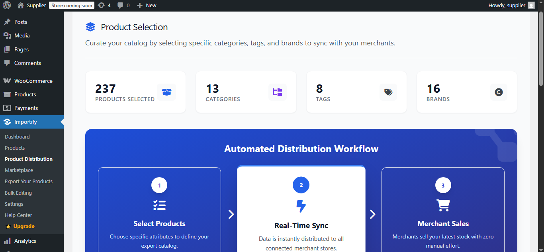Image resolution: width=544 pixels, height=252 pixels.
Task: Click chevron between Select Products and Real-Time Sync
Action: [x=231, y=214]
